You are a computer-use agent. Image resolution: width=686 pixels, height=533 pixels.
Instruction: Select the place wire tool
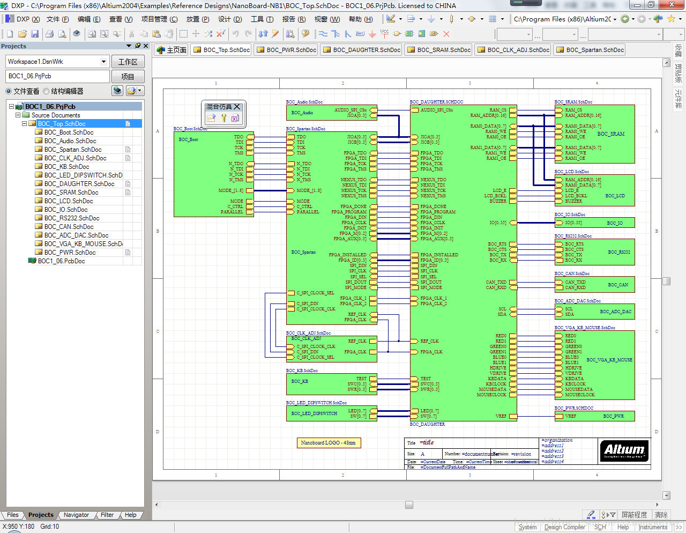(323, 34)
